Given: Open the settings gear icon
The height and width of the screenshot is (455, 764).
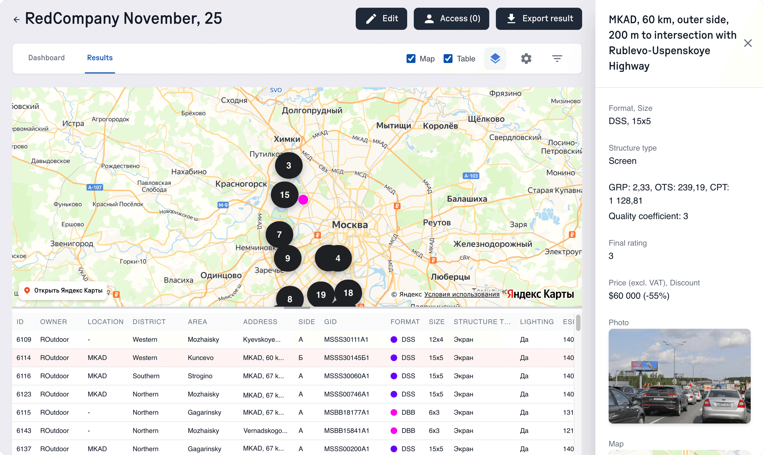Looking at the screenshot, I should (x=526, y=58).
